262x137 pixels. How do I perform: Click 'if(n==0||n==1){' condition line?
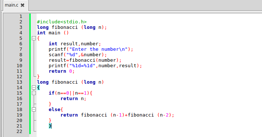(x=71, y=93)
